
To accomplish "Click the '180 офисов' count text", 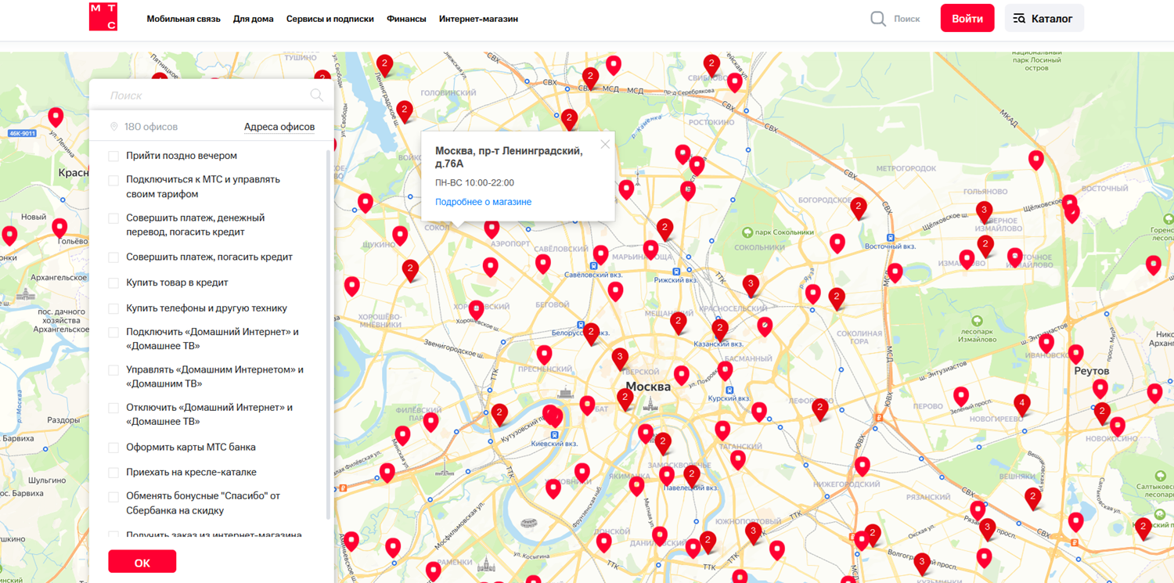I will tap(151, 127).
